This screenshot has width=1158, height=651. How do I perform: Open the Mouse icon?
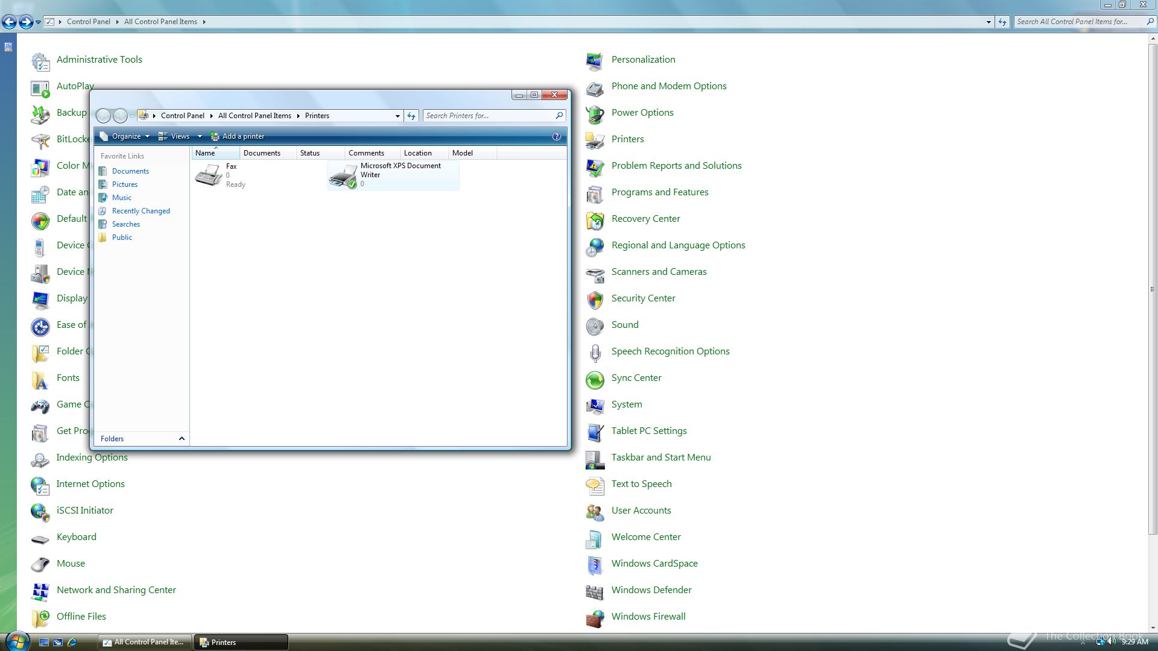point(40,564)
